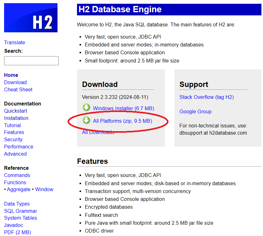Click the green download arrow beside All Platforms
The image size is (263, 236).
(86, 120)
